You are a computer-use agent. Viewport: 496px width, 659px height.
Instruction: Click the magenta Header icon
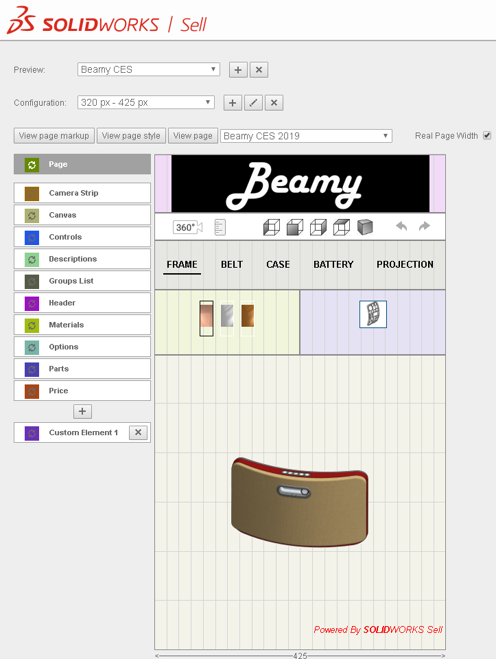[x=32, y=303]
